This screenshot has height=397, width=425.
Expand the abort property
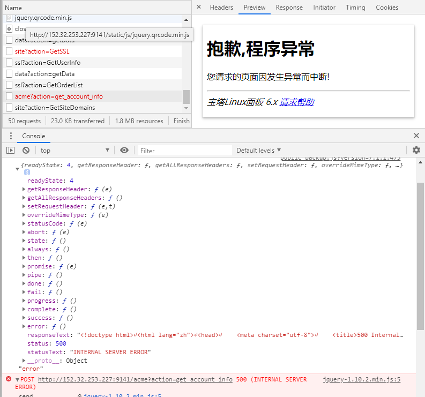(x=24, y=232)
